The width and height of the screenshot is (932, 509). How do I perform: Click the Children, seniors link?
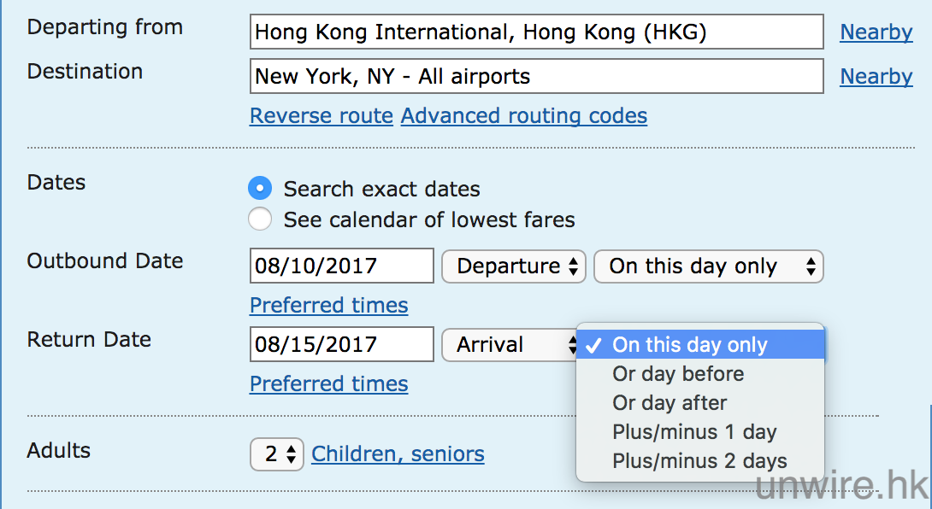point(398,454)
